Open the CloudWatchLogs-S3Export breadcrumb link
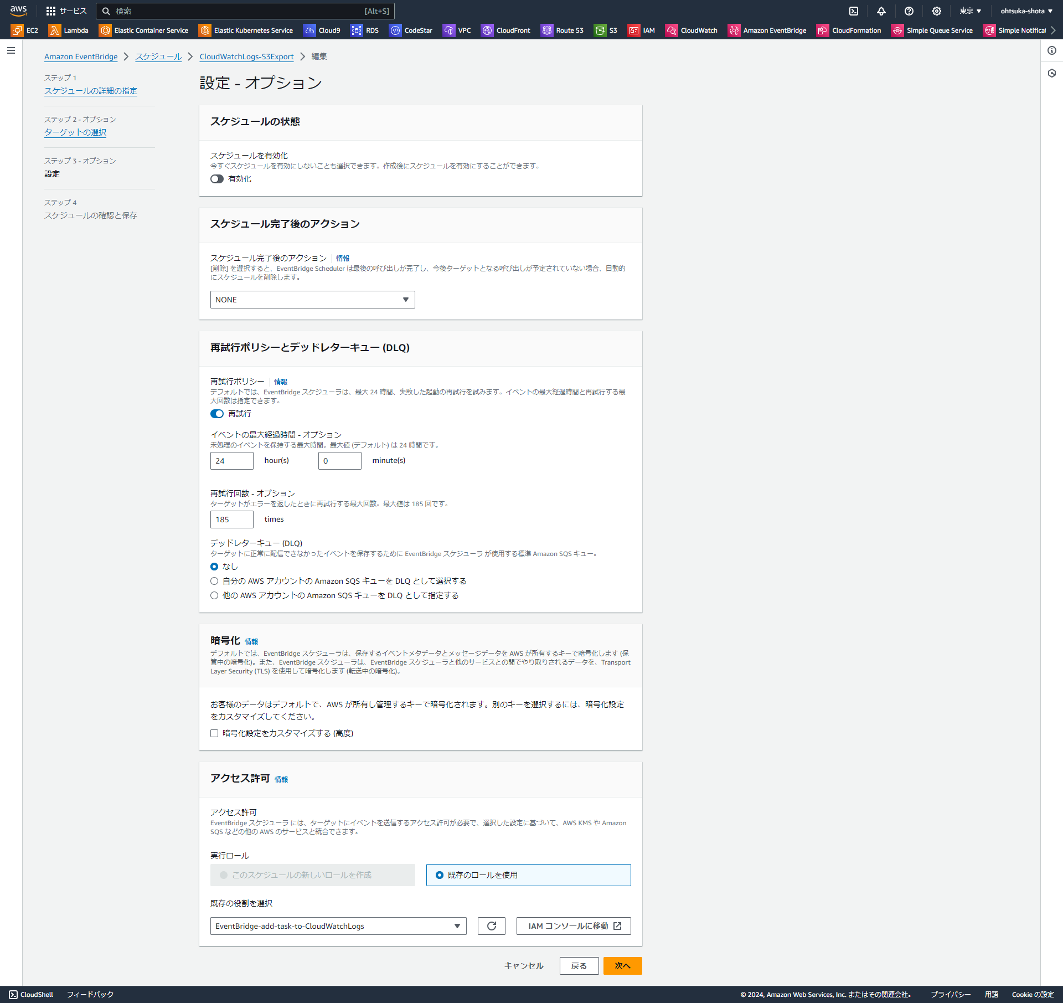Viewport: 1063px width, 1003px height. coord(246,56)
